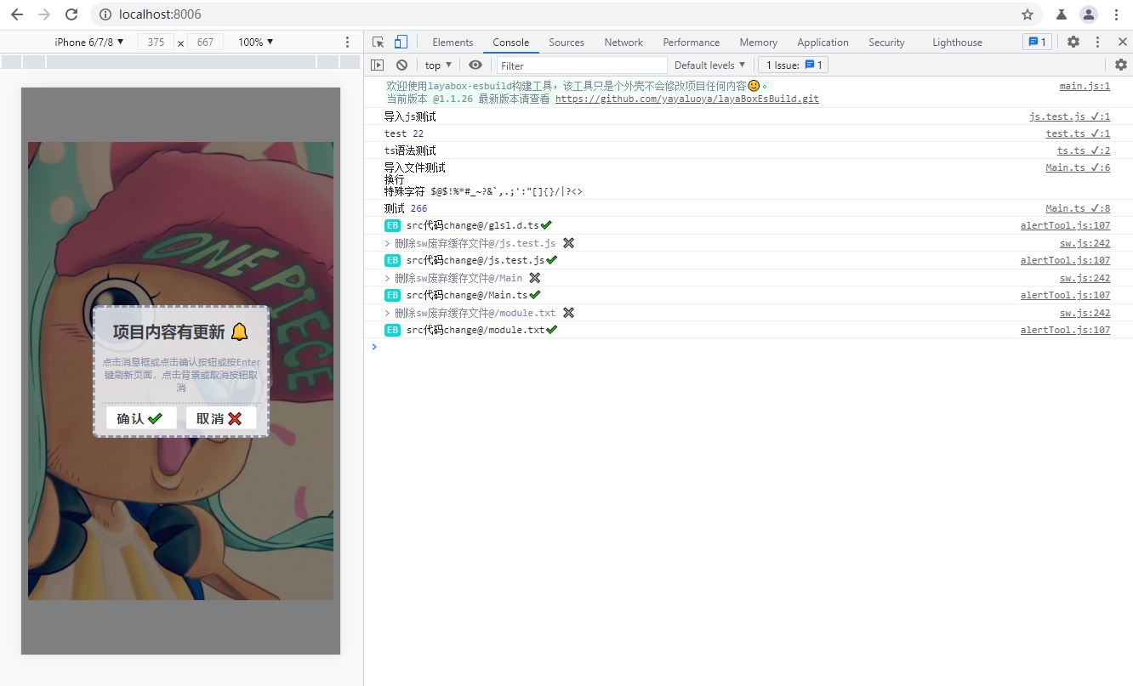Open Chrome three-dot main menu

(1116, 14)
